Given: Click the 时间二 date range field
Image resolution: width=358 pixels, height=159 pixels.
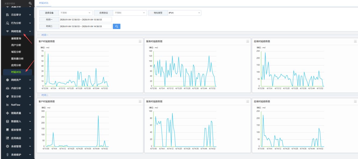Looking at the screenshot, I should coord(85,26).
